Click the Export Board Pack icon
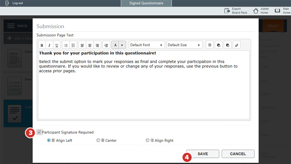291x164 pixels. point(227,11)
